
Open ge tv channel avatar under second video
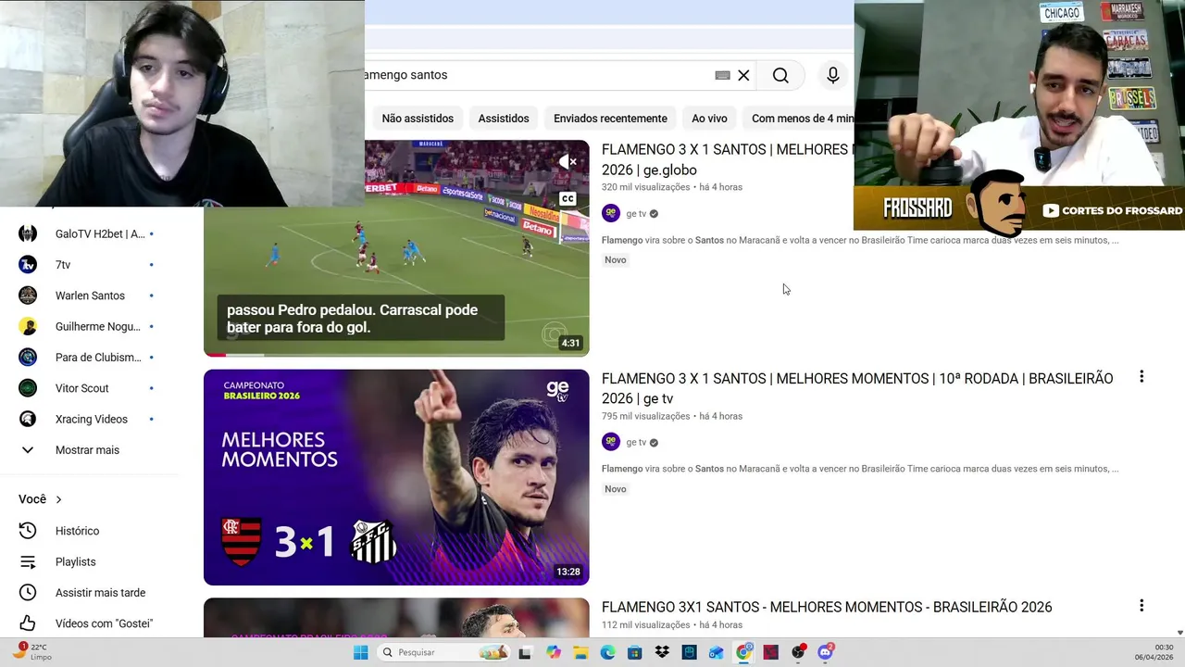click(x=611, y=442)
